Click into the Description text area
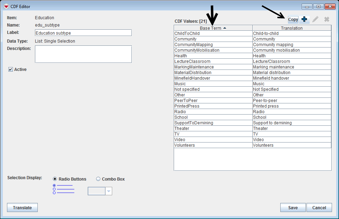The width and height of the screenshot is (339, 219). pyautogui.click(x=83, y=54)
